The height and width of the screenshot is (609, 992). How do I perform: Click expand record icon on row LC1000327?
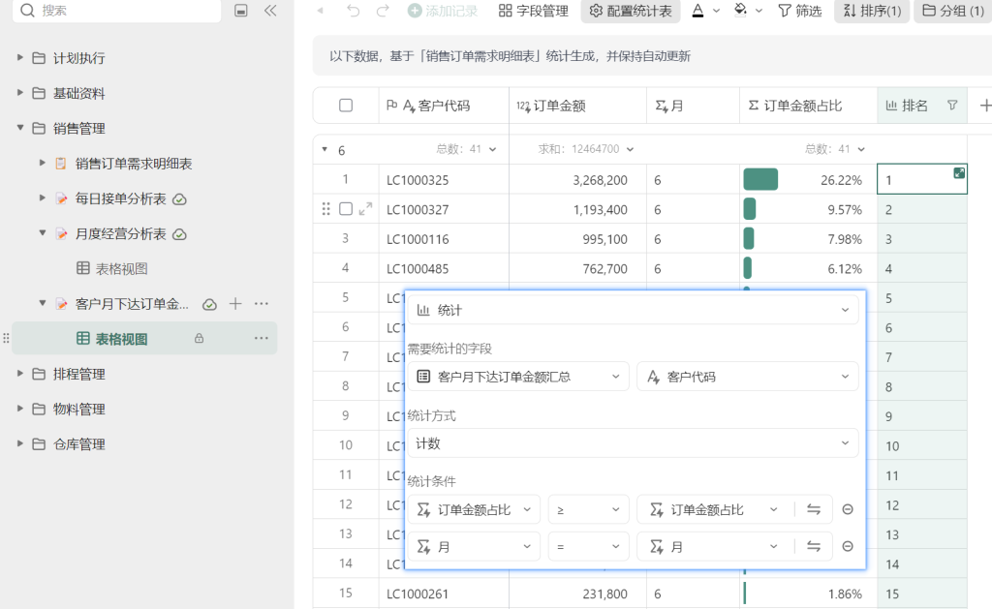coord(365,209)
